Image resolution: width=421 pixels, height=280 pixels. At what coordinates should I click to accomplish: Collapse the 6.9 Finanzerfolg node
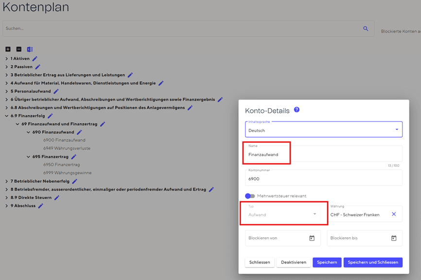coord(7,116)
